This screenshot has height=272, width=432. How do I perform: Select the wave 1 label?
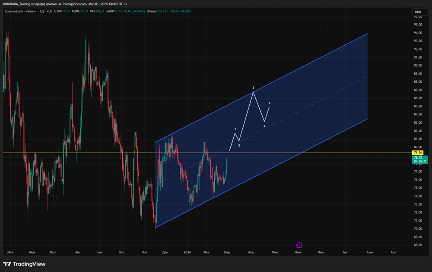pyautogui.click(x=235, y=129)
